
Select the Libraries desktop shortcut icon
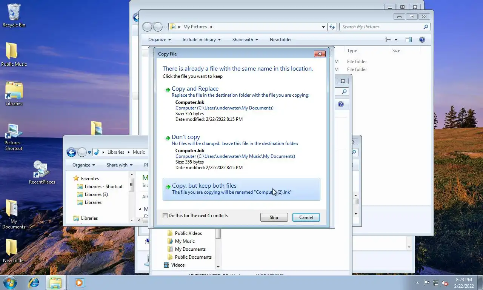click(14, 94)
